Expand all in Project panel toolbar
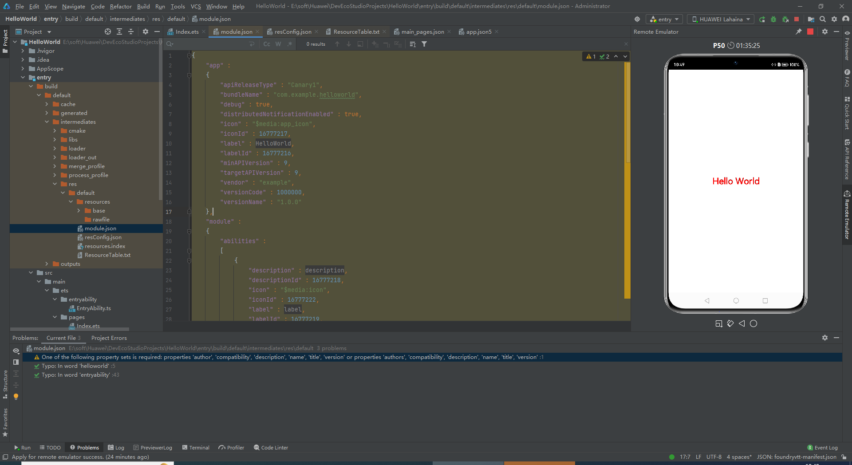Viewport: 852px width, 465px height. pos(119,32)
